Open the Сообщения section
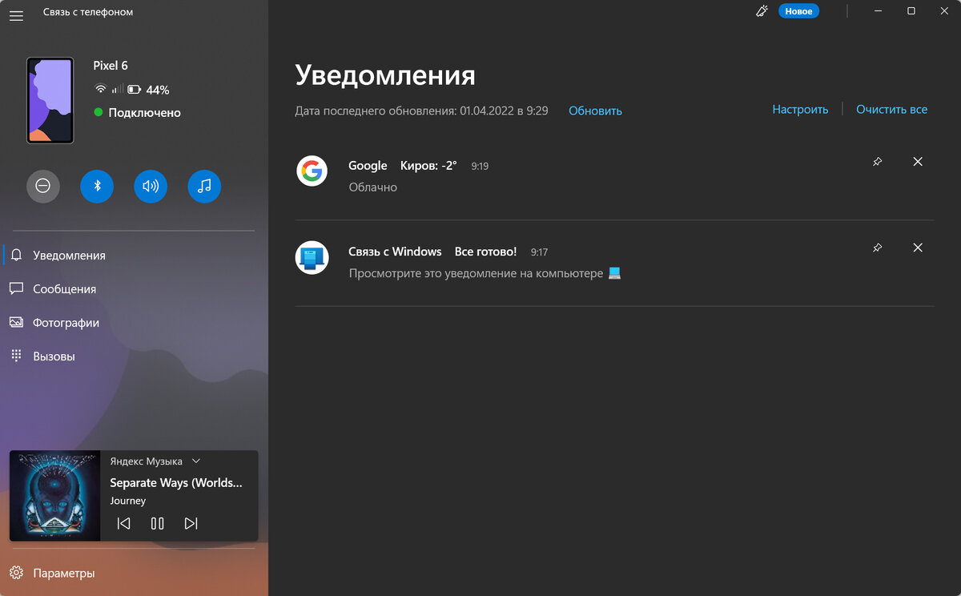This screenshot has width=961, height=596. [x=135, y=289]
